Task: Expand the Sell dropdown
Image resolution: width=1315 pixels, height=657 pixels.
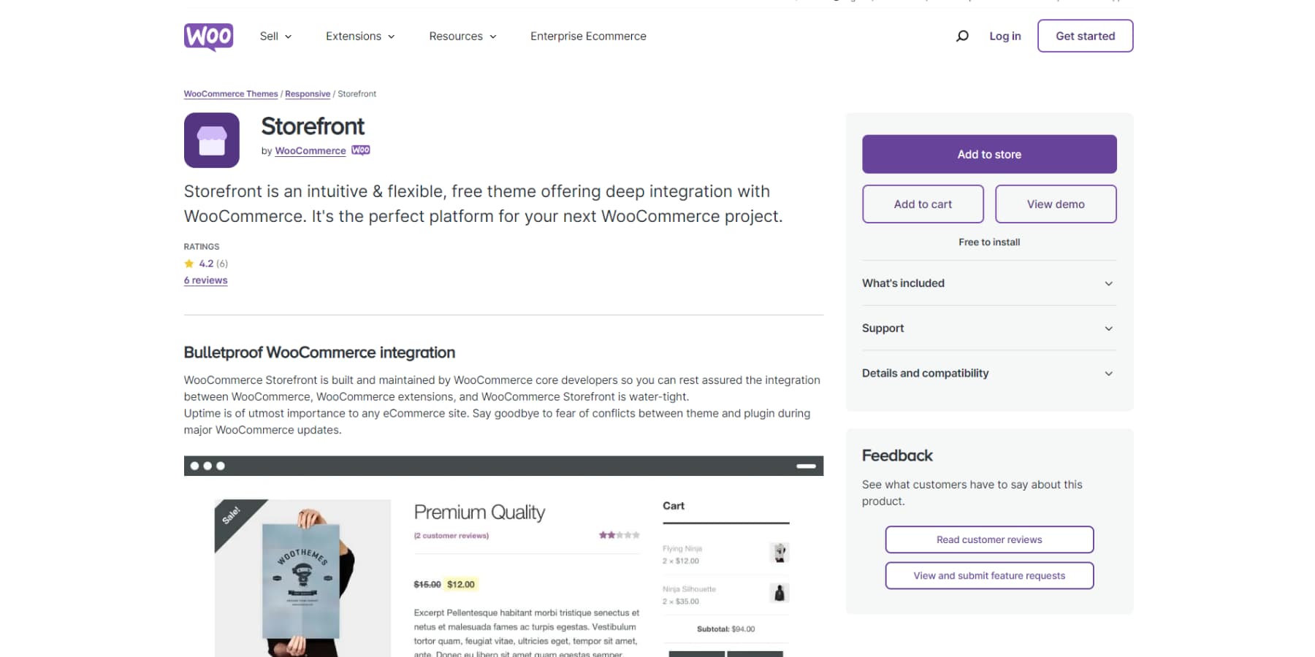Action: coord(275,36)
